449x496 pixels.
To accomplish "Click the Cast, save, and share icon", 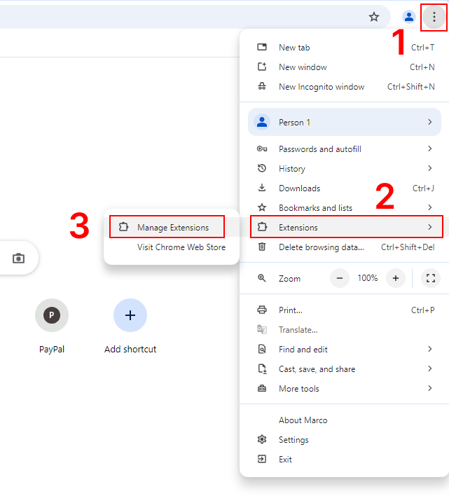I will point(262,368).
